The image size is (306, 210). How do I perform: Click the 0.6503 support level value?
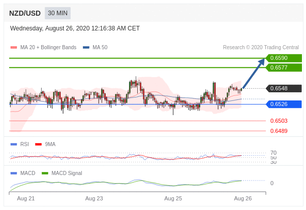point(279,121)
